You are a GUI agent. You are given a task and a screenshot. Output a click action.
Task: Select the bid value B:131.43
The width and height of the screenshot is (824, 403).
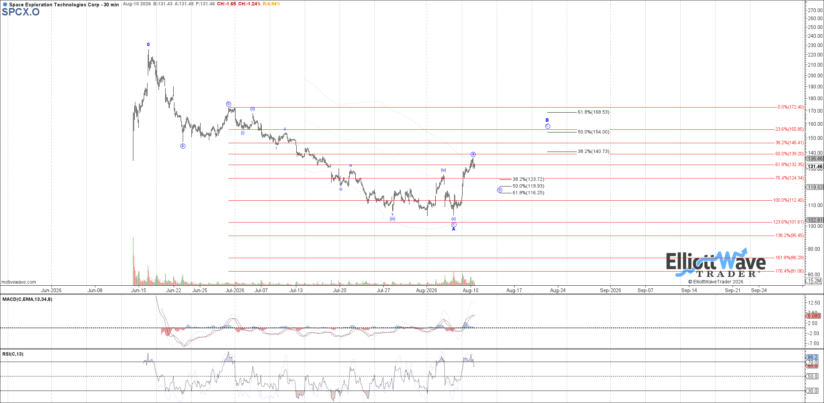(x=163, y=4)
